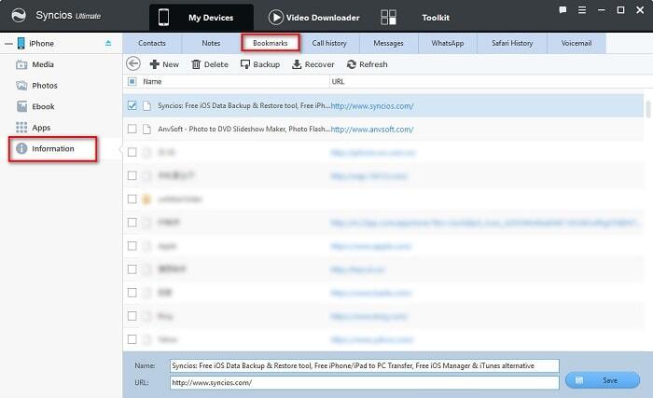
Task: Open the syncios.com URL in first row
Action: coord(371,105)
